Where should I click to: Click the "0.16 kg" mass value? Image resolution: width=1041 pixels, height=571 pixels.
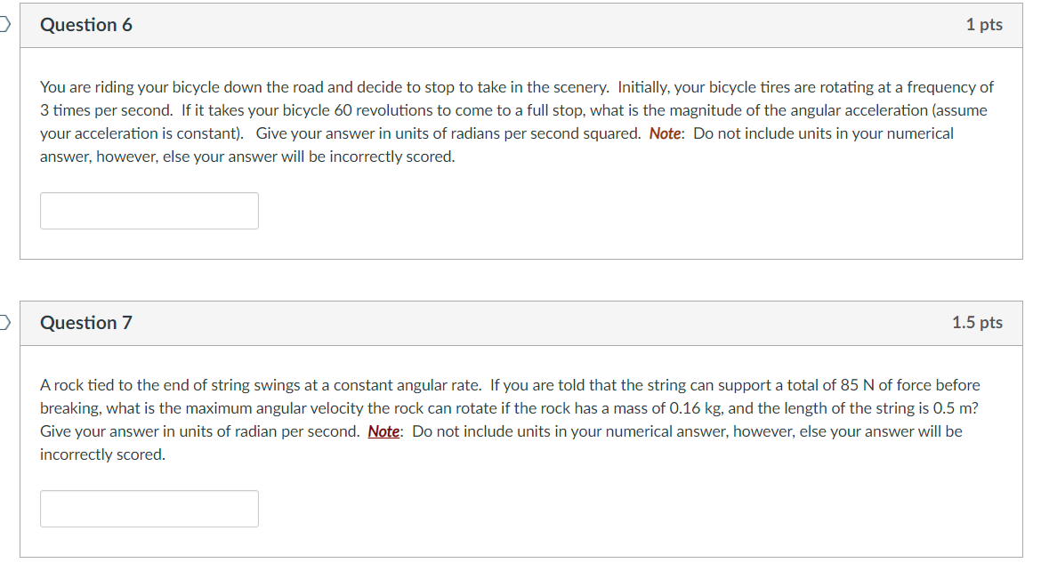(695, 408)
